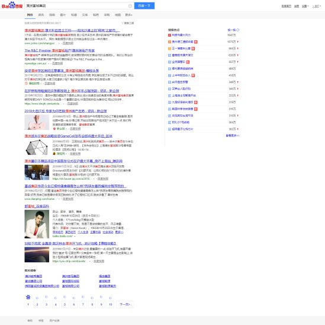Image resolution: width=325 pixels, height=325 pixels.
Task: Open 富城有限公司 related search link
Action: click(x=70, y=286)
